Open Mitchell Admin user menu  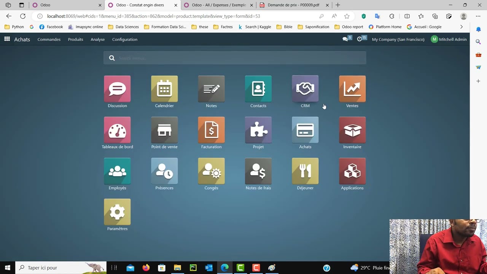(x=449, y=39)
